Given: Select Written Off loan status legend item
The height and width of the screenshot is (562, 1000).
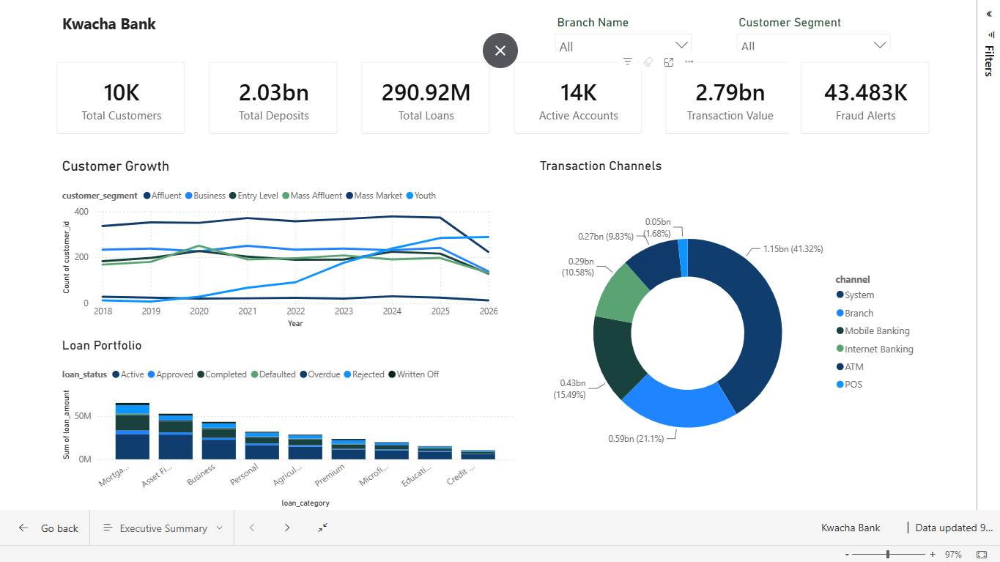Looking at the screenshot, I should pyautogui.click(x=413, y=374).
